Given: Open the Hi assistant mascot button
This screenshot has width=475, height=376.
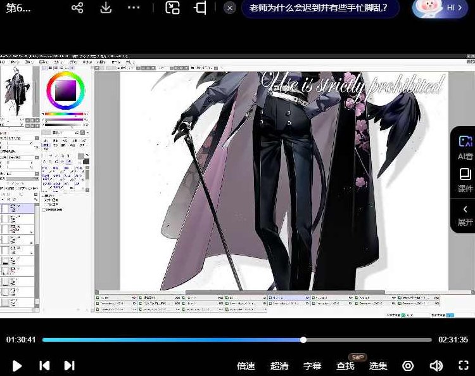Looking at the screenshot, I should [x=440, y=8].
